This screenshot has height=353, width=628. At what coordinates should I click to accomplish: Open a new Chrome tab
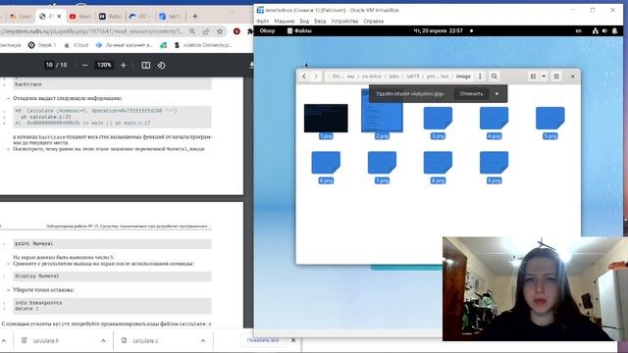tap(195, 17)
